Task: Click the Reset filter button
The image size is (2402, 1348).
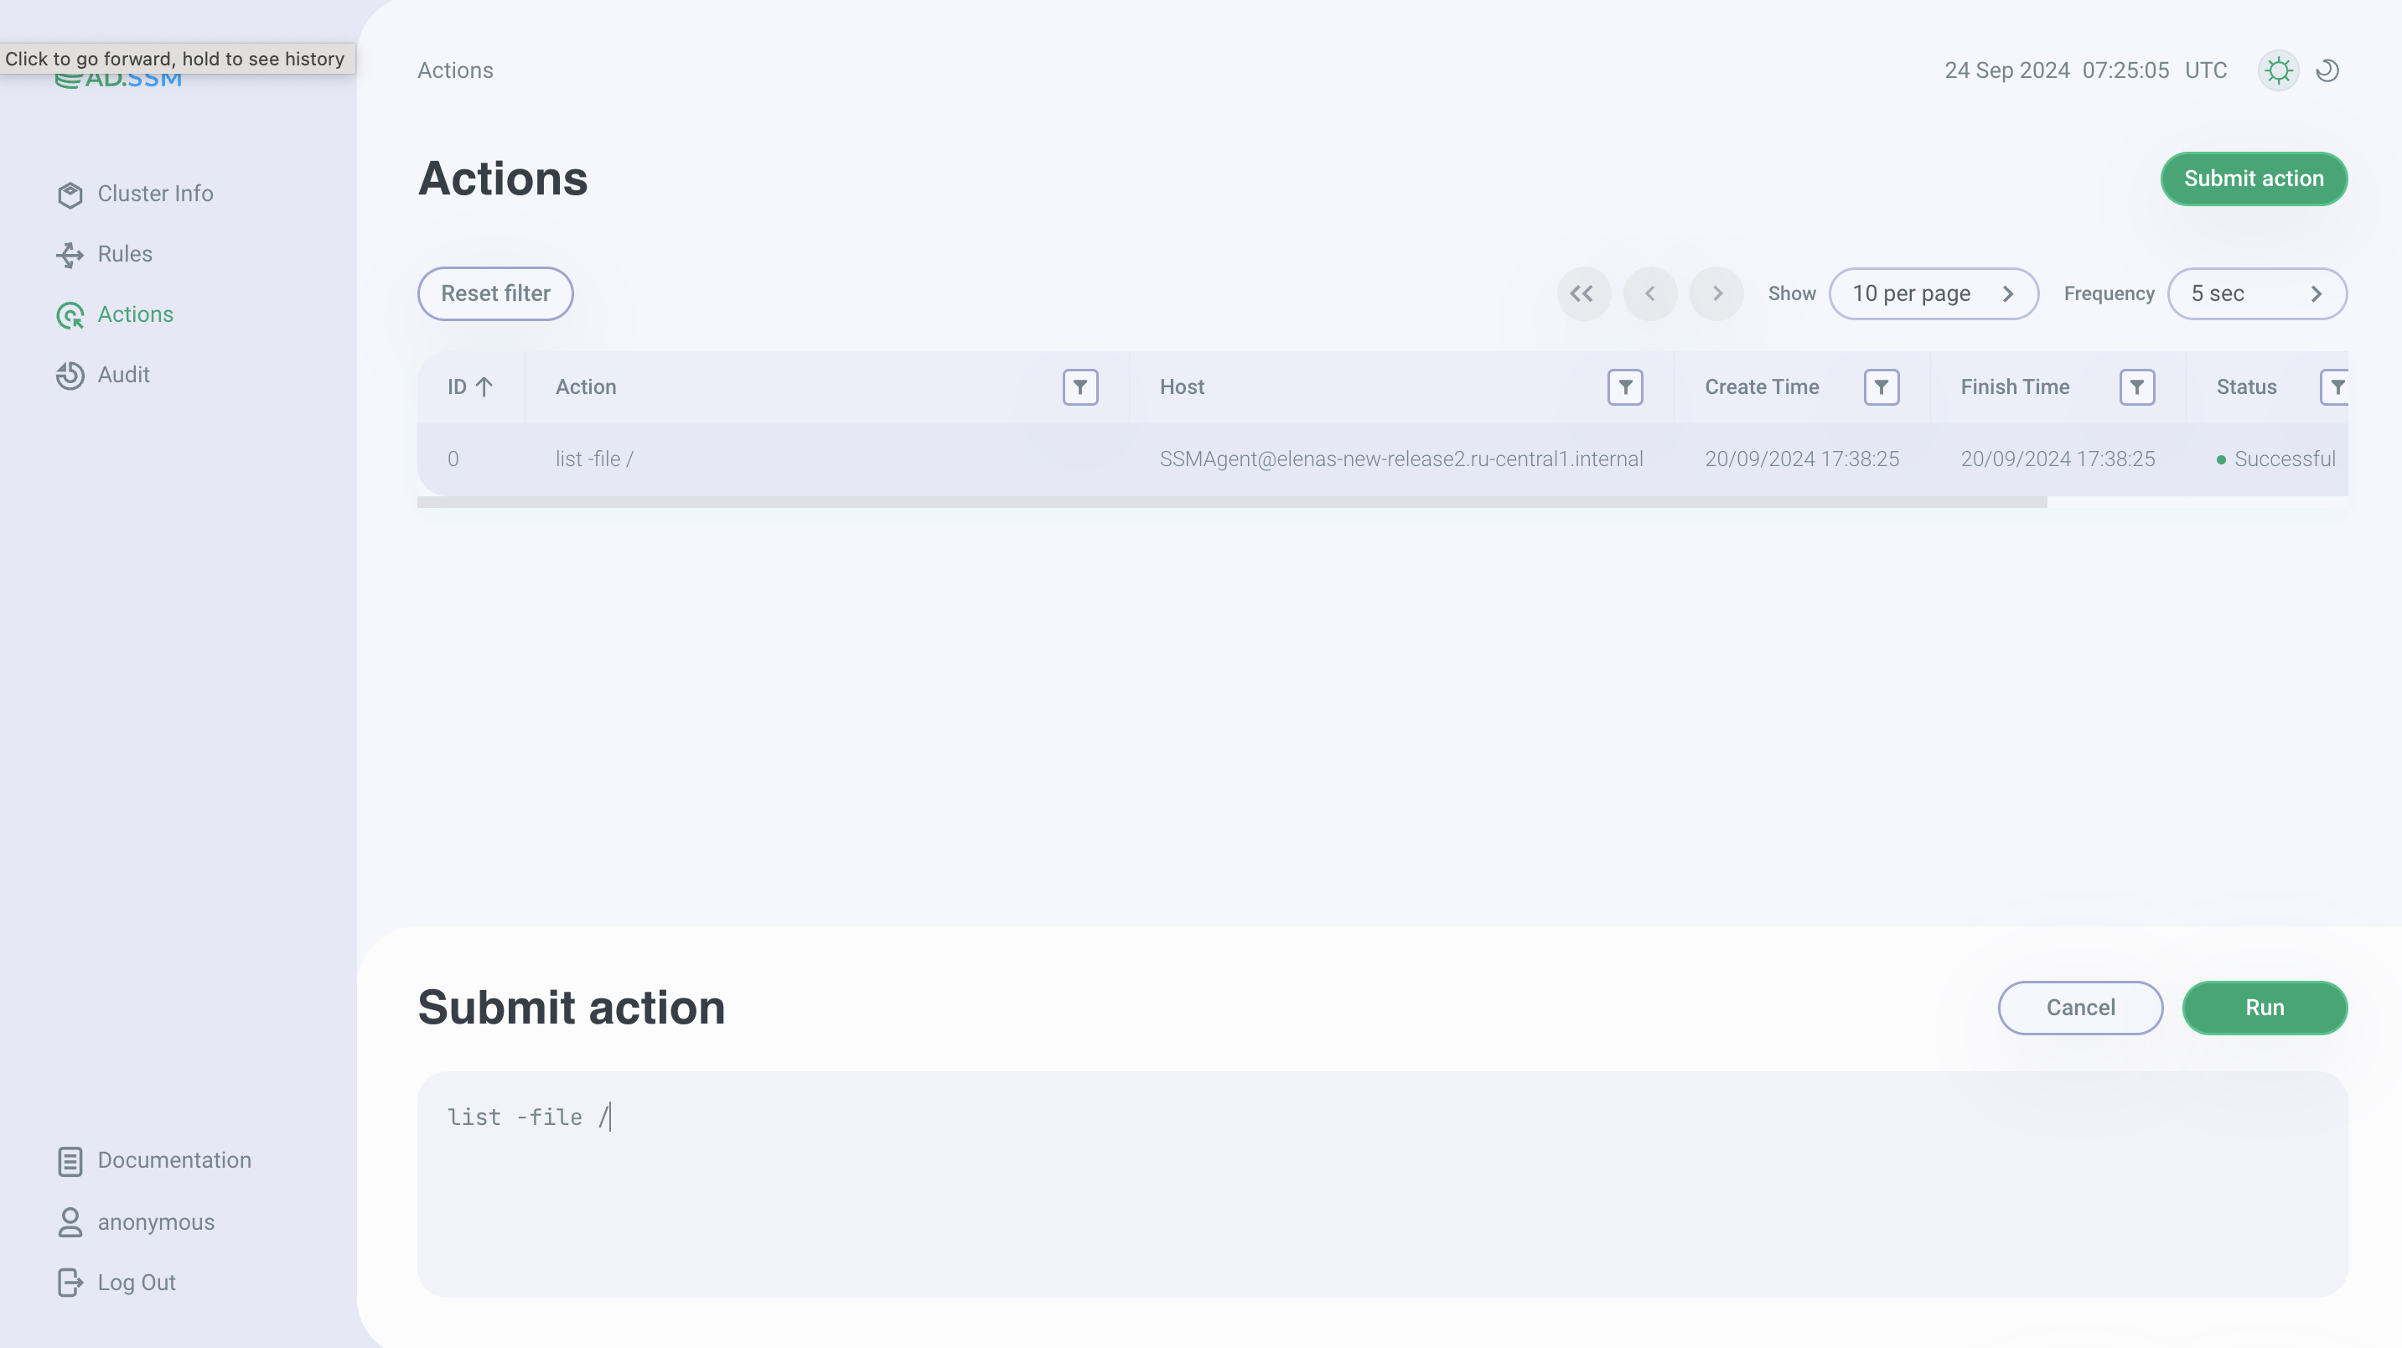Action: (495, 294)
